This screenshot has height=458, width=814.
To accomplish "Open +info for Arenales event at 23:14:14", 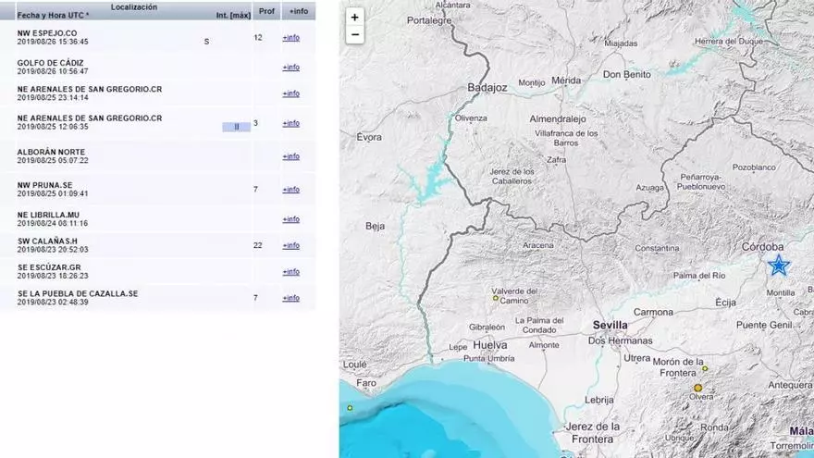I will tap(291, 93).
